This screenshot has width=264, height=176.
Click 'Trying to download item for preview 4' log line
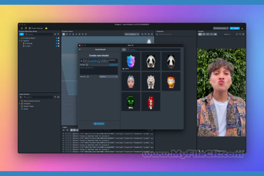[94, 136]
